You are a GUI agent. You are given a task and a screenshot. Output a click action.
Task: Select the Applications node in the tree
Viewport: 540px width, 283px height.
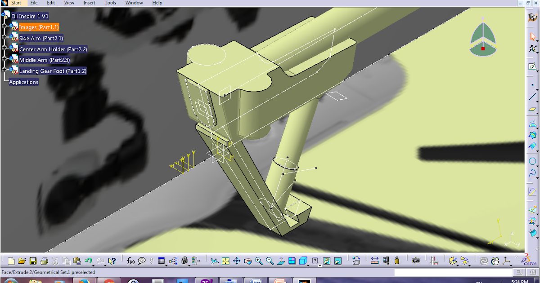(x=23, y=82)
